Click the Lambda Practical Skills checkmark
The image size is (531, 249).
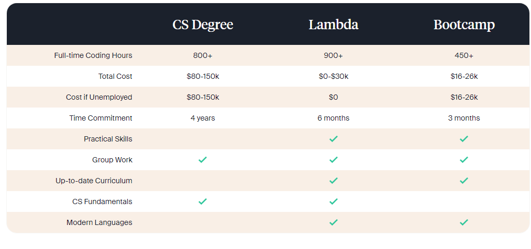[x=333, y=139]
